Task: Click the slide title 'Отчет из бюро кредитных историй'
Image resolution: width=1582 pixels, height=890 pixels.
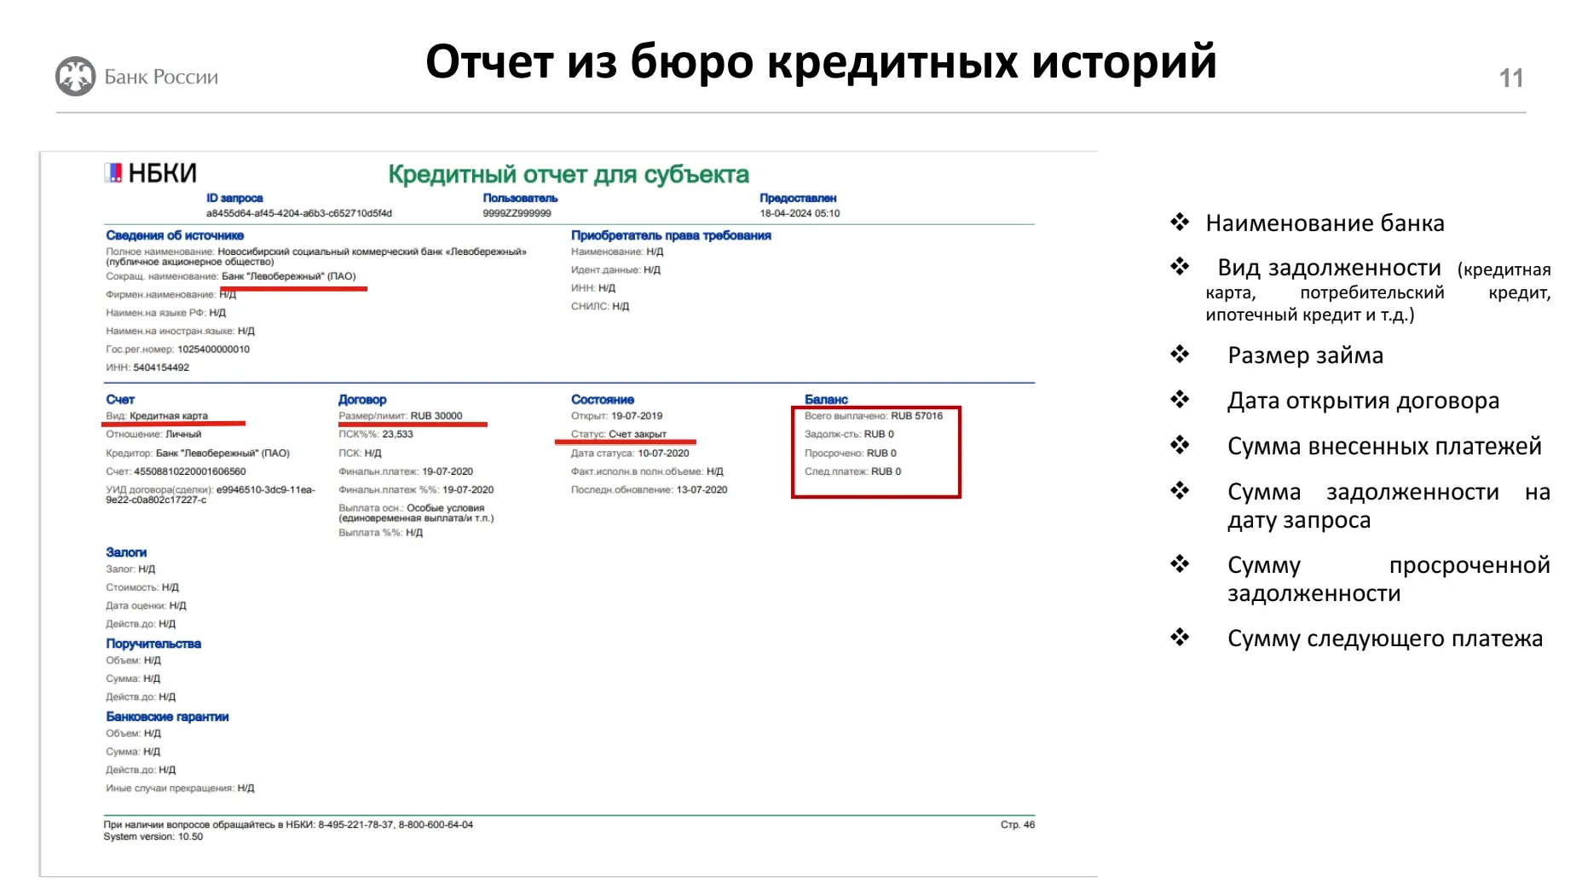Action: (821, 61)
